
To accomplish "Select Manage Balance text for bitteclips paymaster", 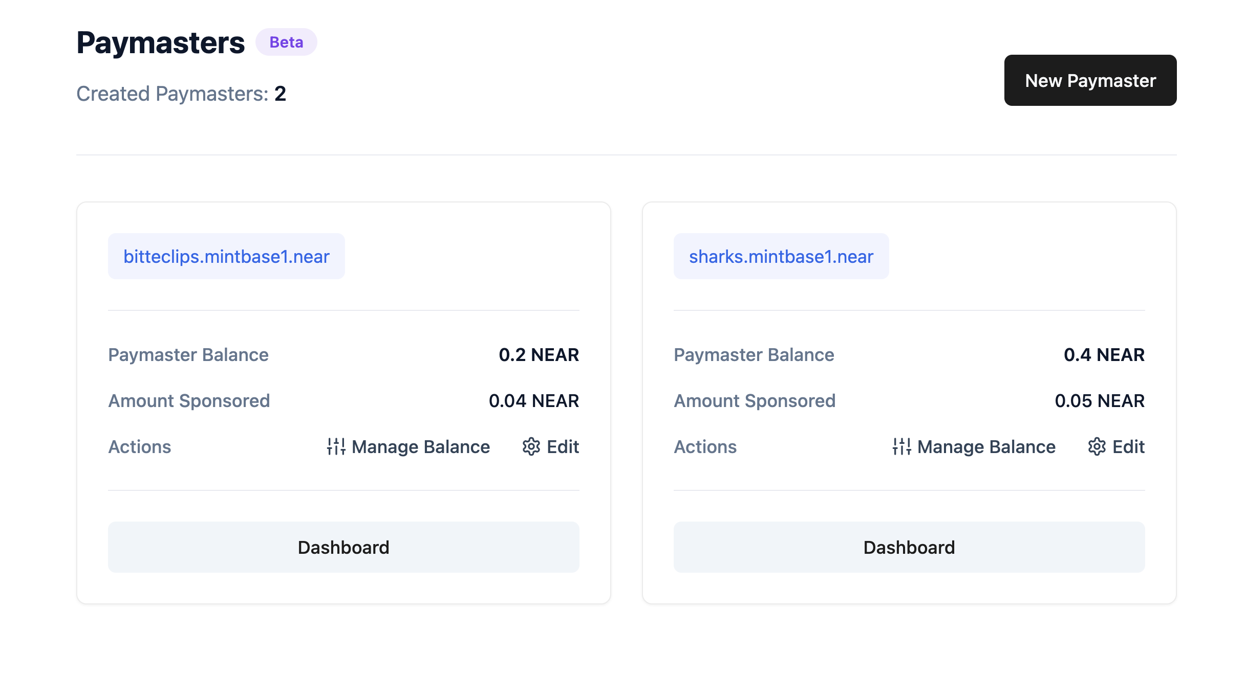I will pos(421,447).
